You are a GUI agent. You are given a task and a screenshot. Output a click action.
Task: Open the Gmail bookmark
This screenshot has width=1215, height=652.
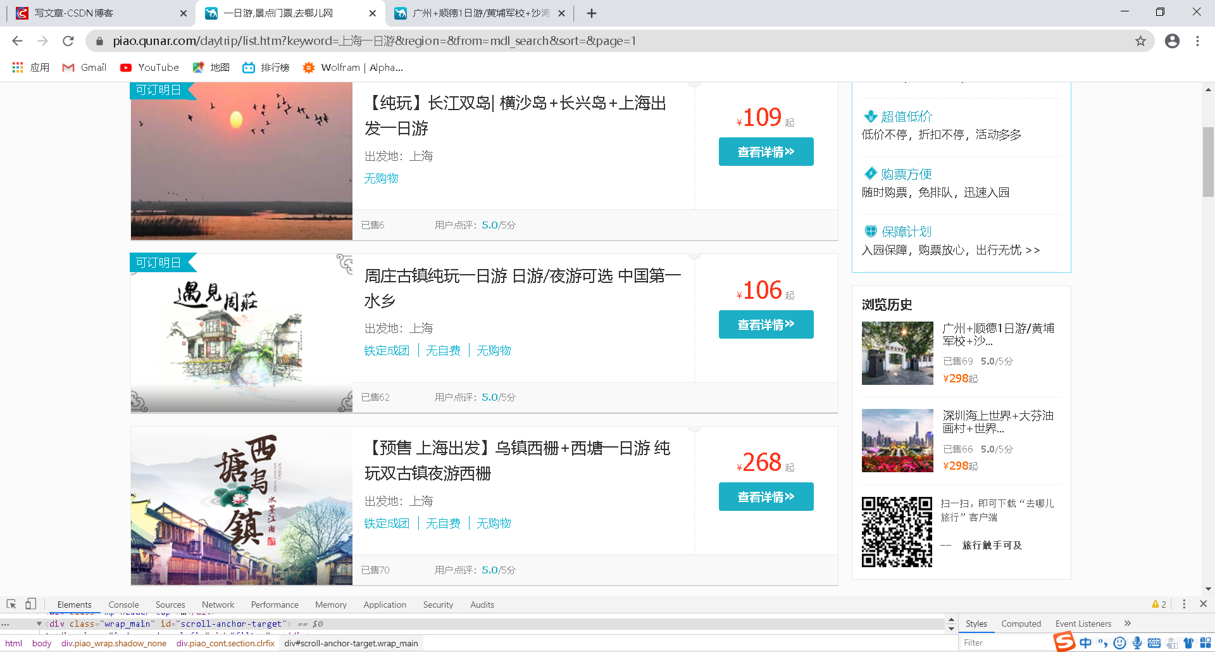(x=84, y=68)
